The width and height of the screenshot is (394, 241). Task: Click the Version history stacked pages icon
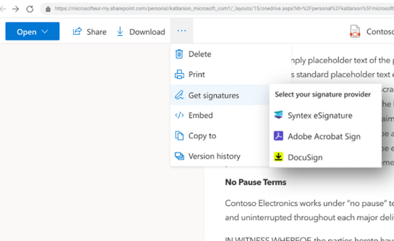pos(179,156)
